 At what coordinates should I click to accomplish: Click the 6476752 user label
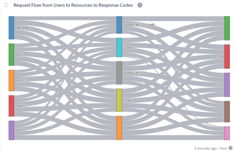coord(23,80)
